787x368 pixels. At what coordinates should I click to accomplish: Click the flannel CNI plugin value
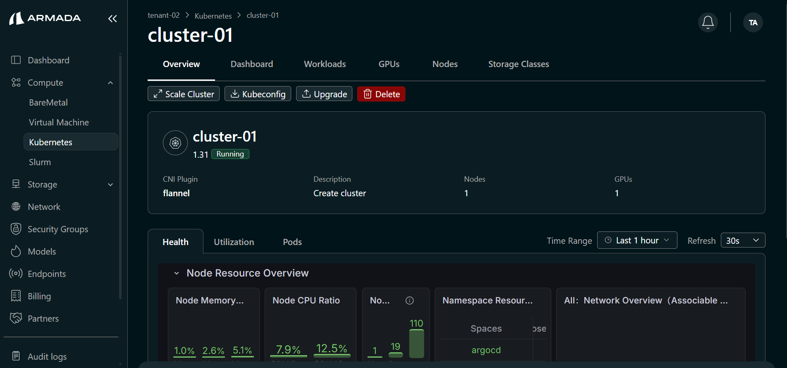click(x=176, y=193)
